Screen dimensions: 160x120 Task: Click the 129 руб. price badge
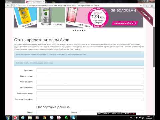tap(98, 17)
